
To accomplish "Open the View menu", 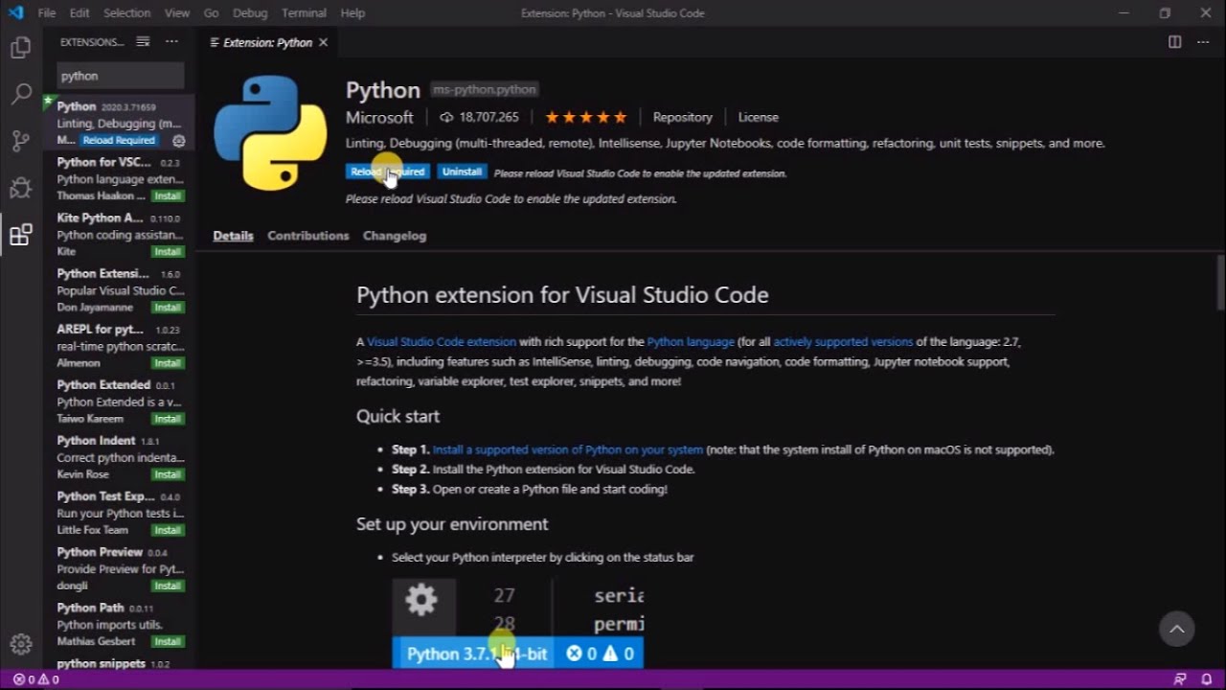I will pyautogui.click(x=177, y=13).
